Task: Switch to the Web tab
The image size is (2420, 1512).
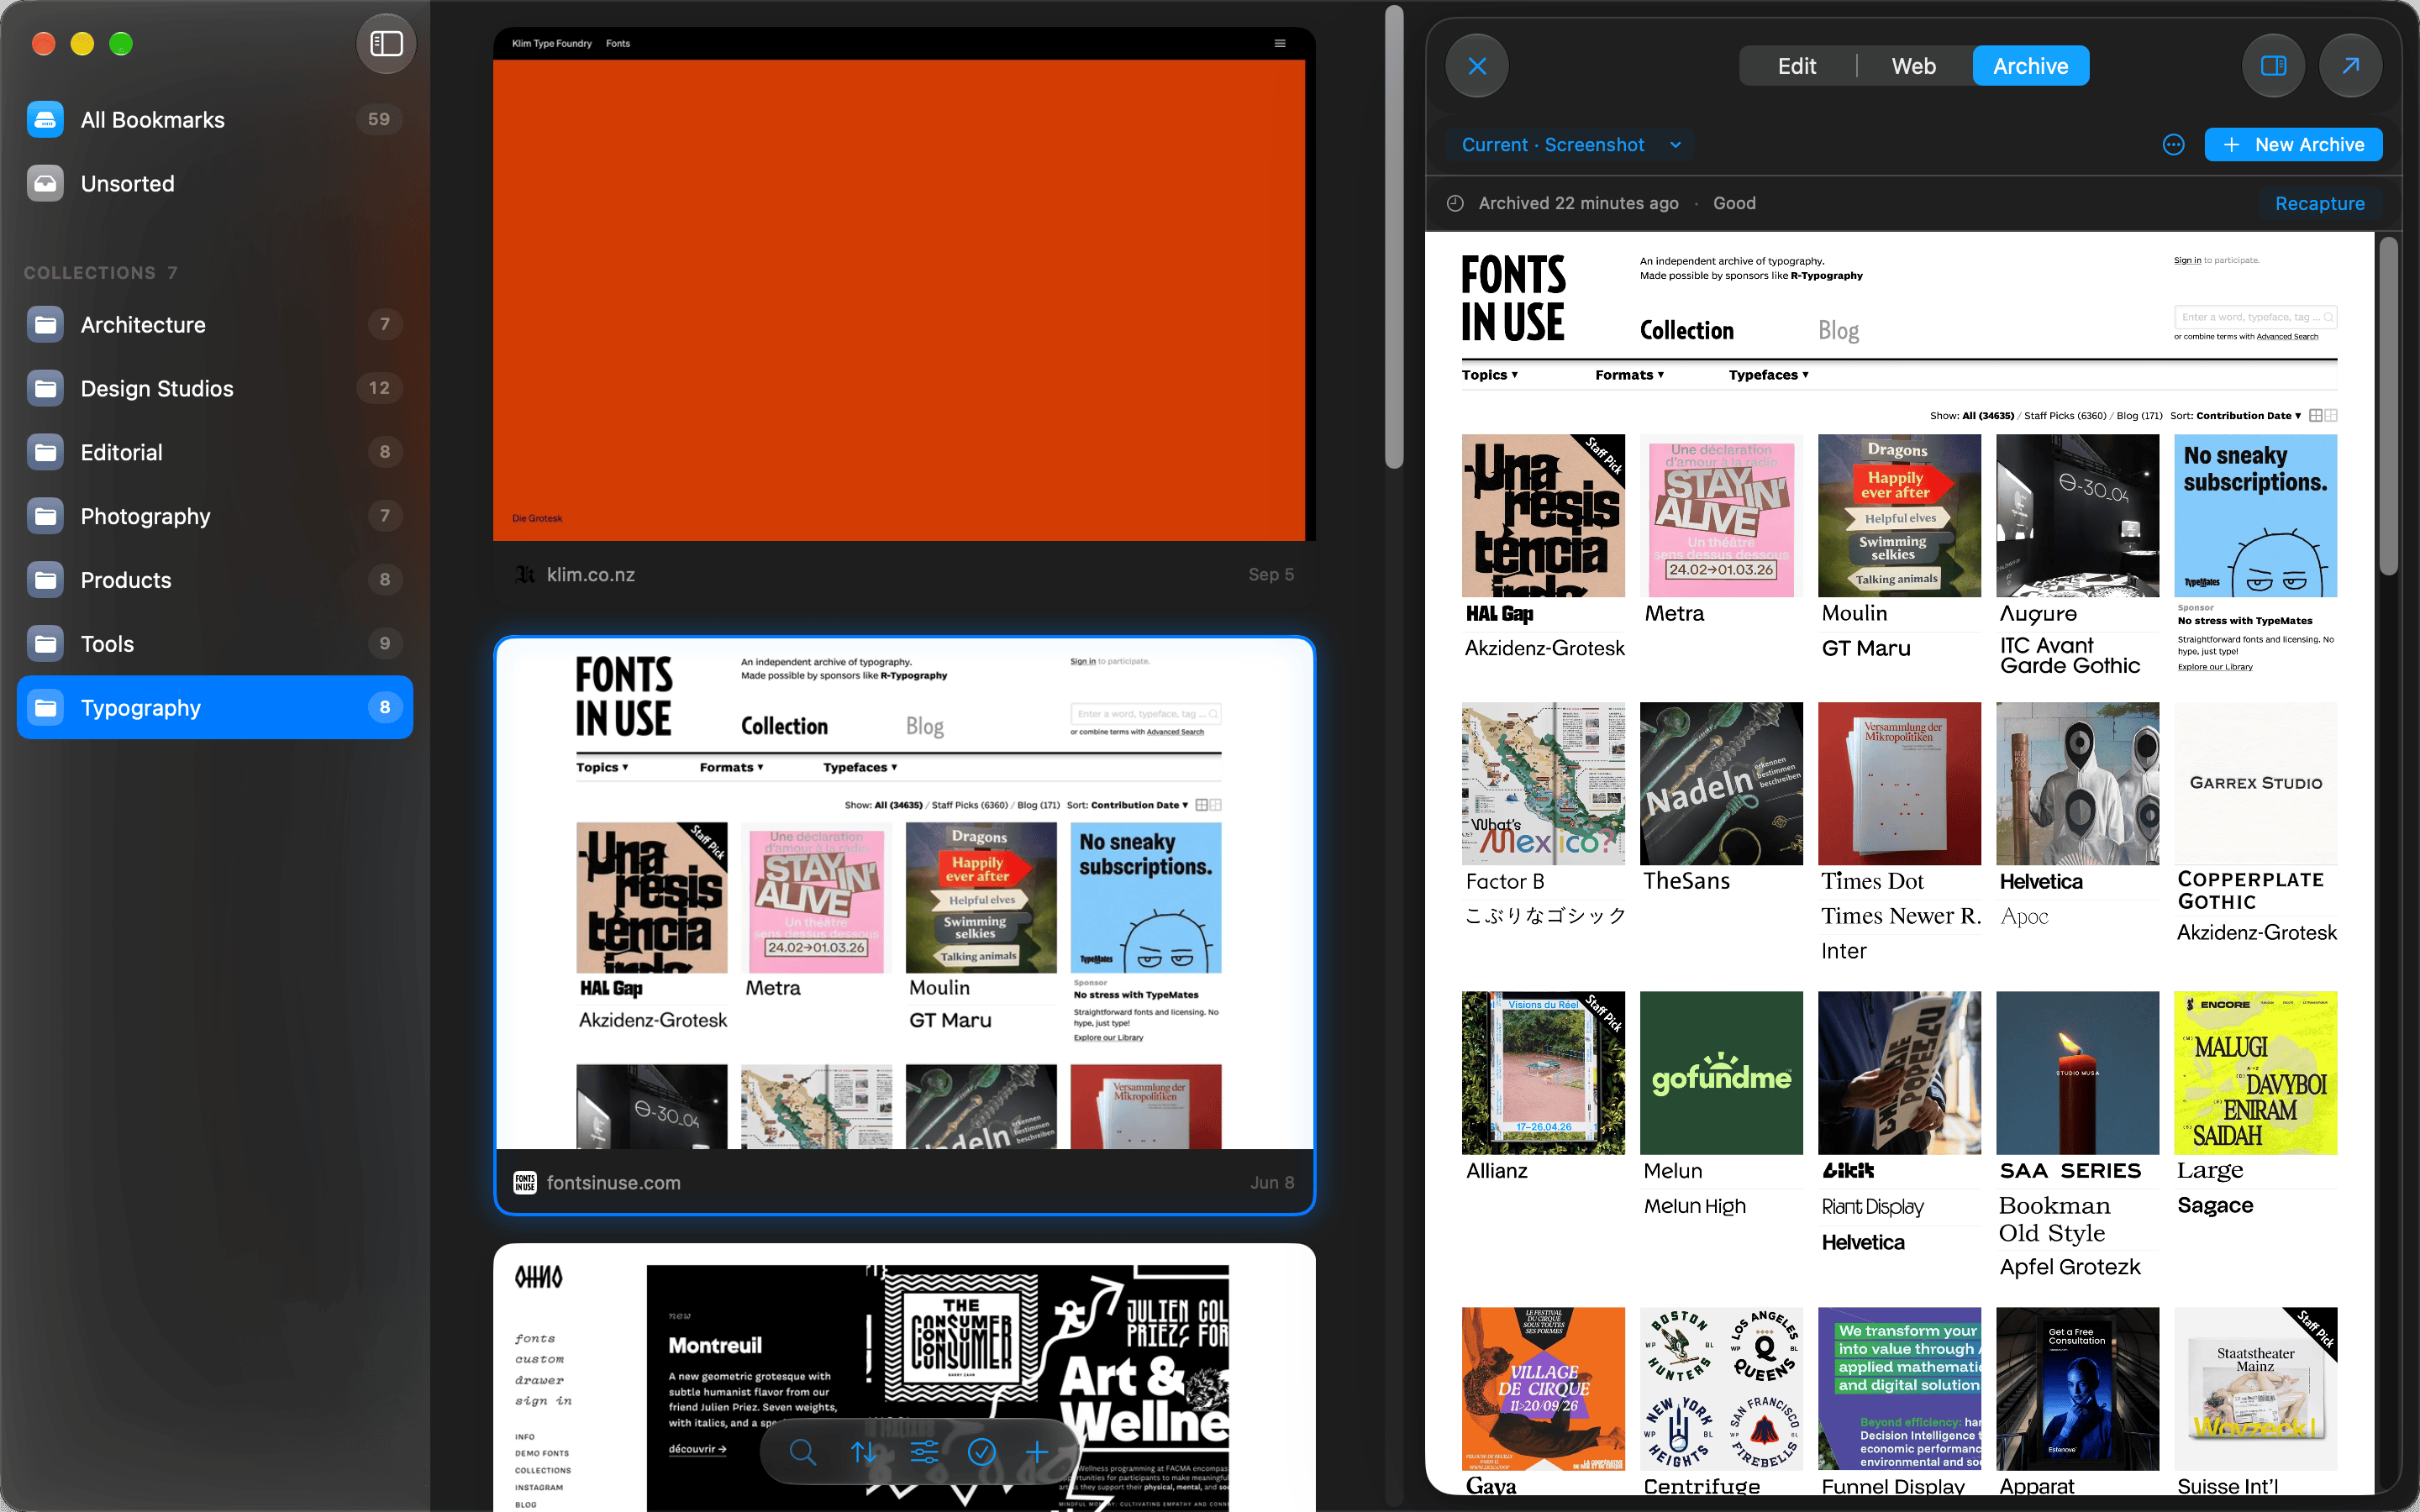Action: click(x=1914, y=66)
